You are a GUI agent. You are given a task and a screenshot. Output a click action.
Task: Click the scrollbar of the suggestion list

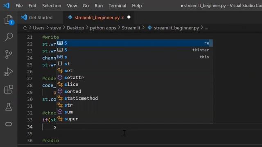[x=211, y=43]
